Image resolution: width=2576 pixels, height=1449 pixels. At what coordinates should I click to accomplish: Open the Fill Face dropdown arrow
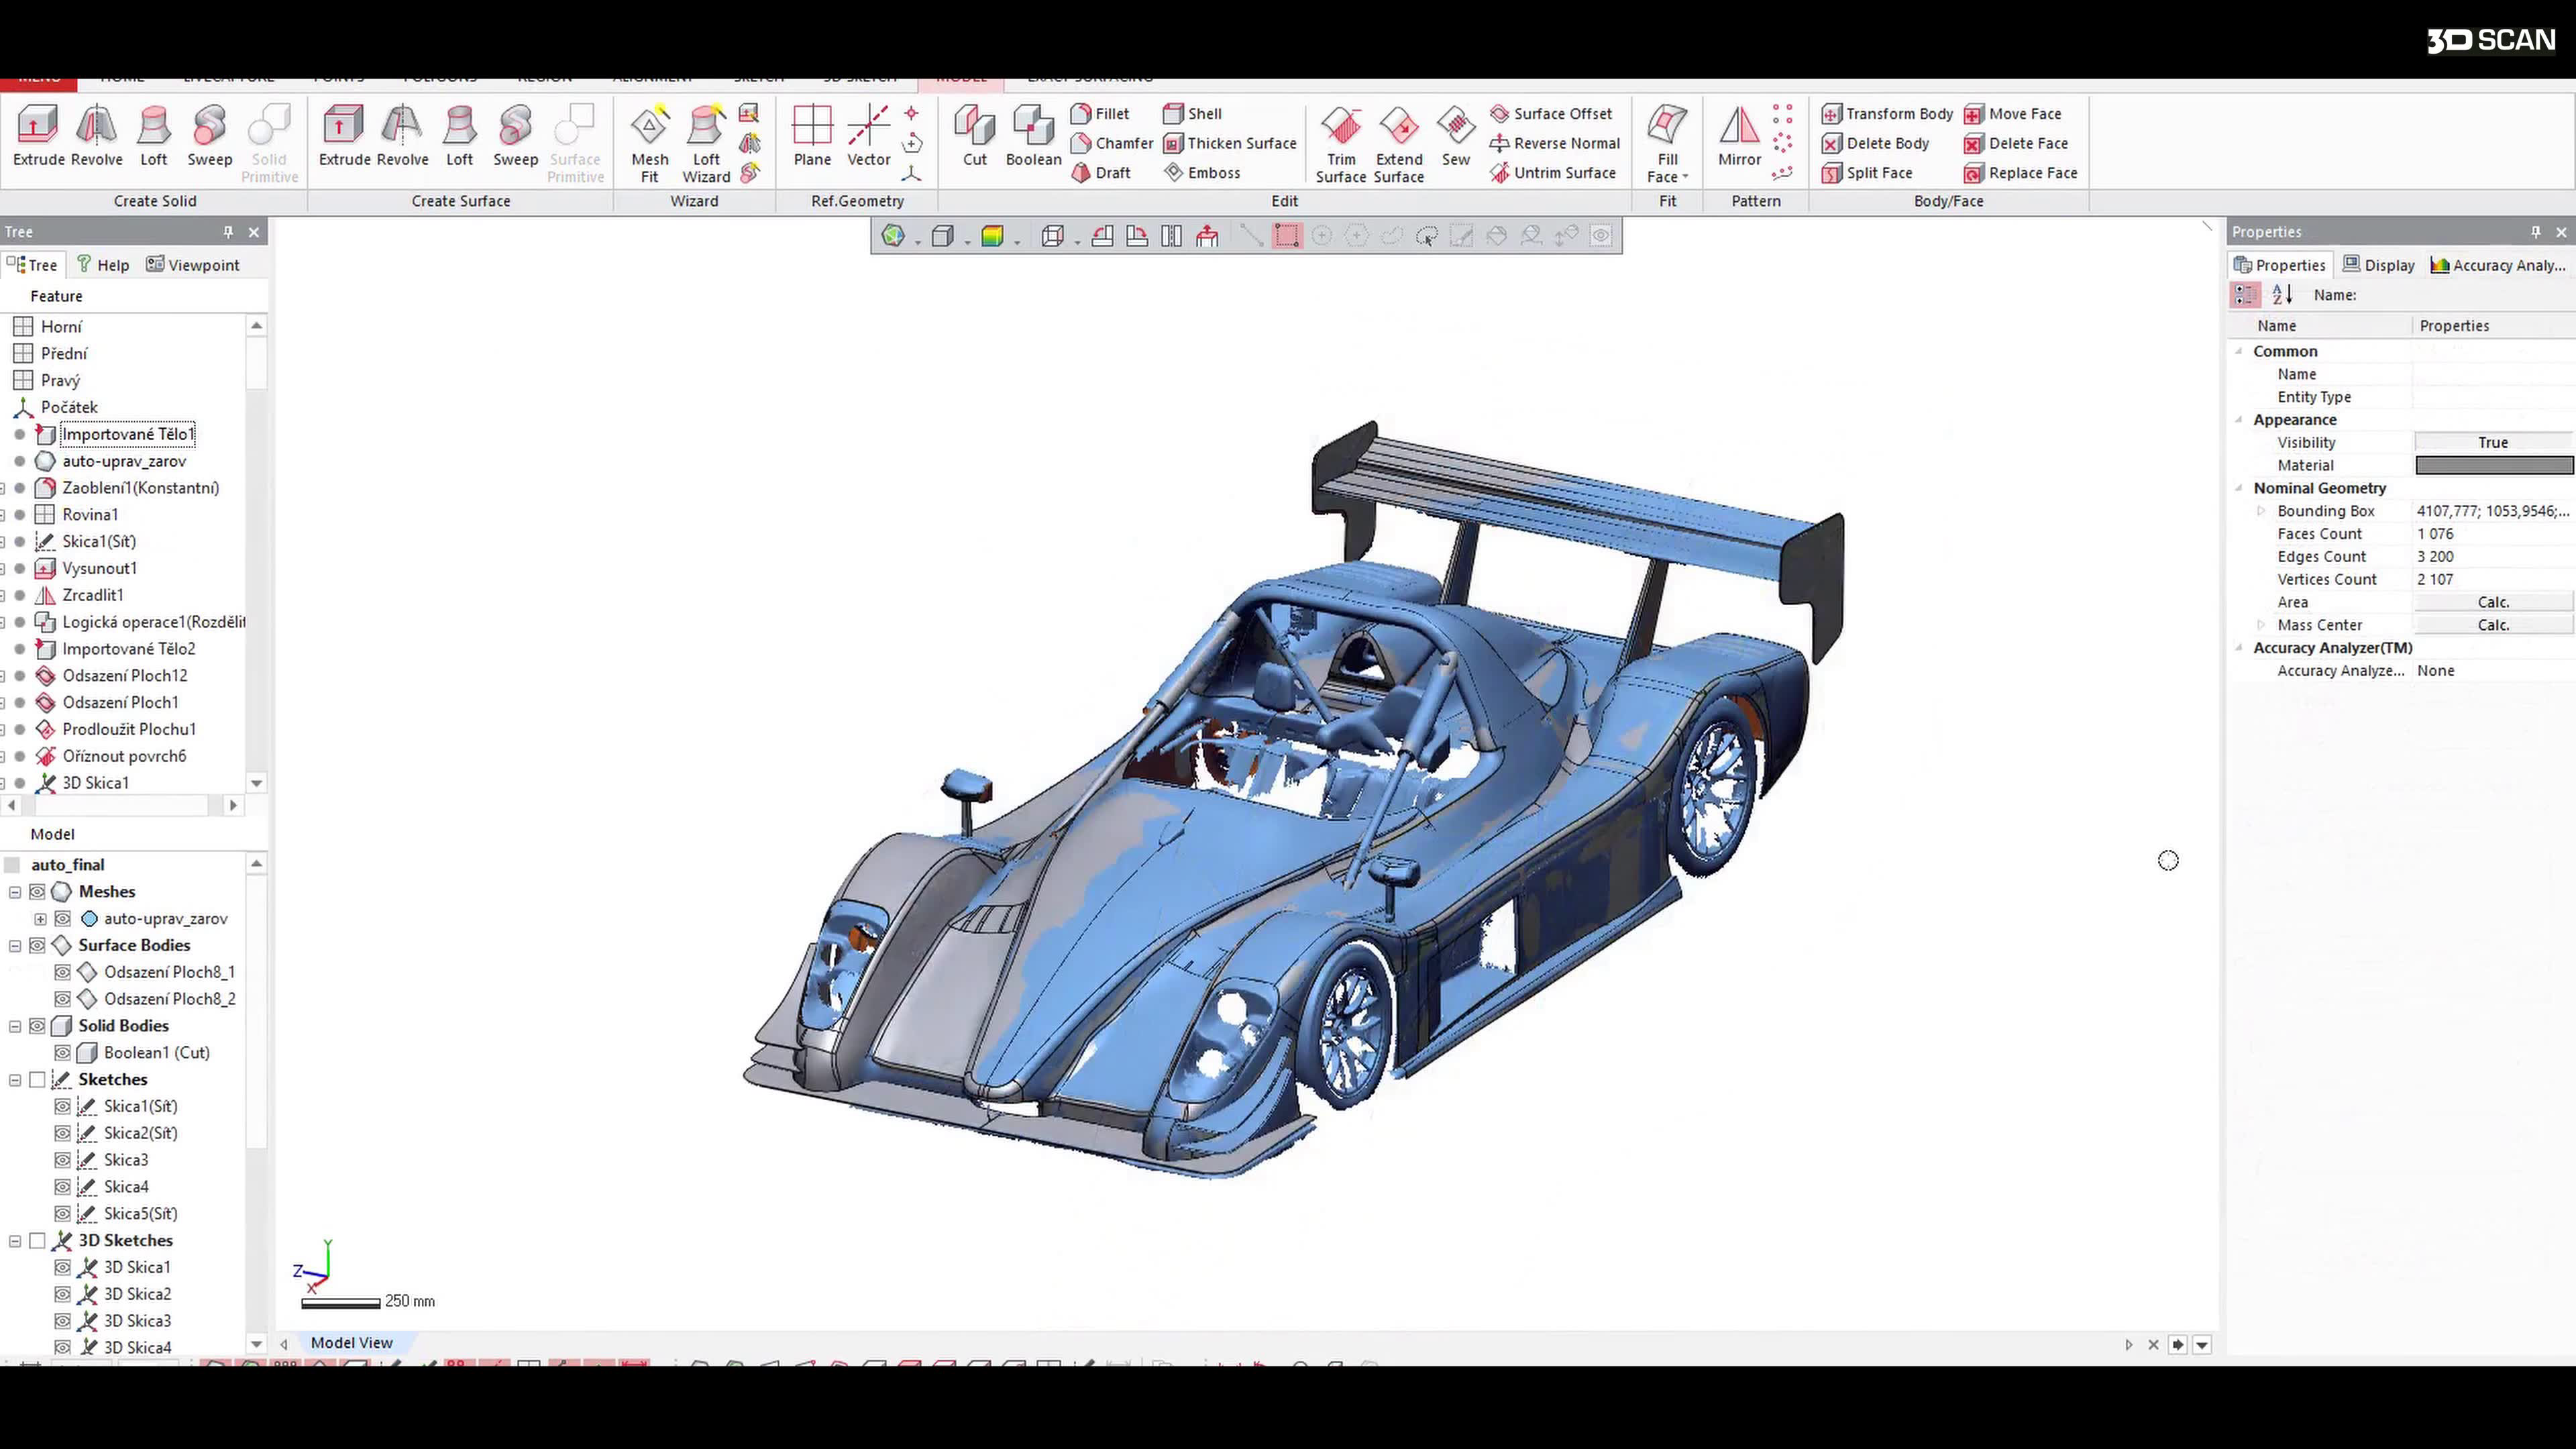[1685, 177]
